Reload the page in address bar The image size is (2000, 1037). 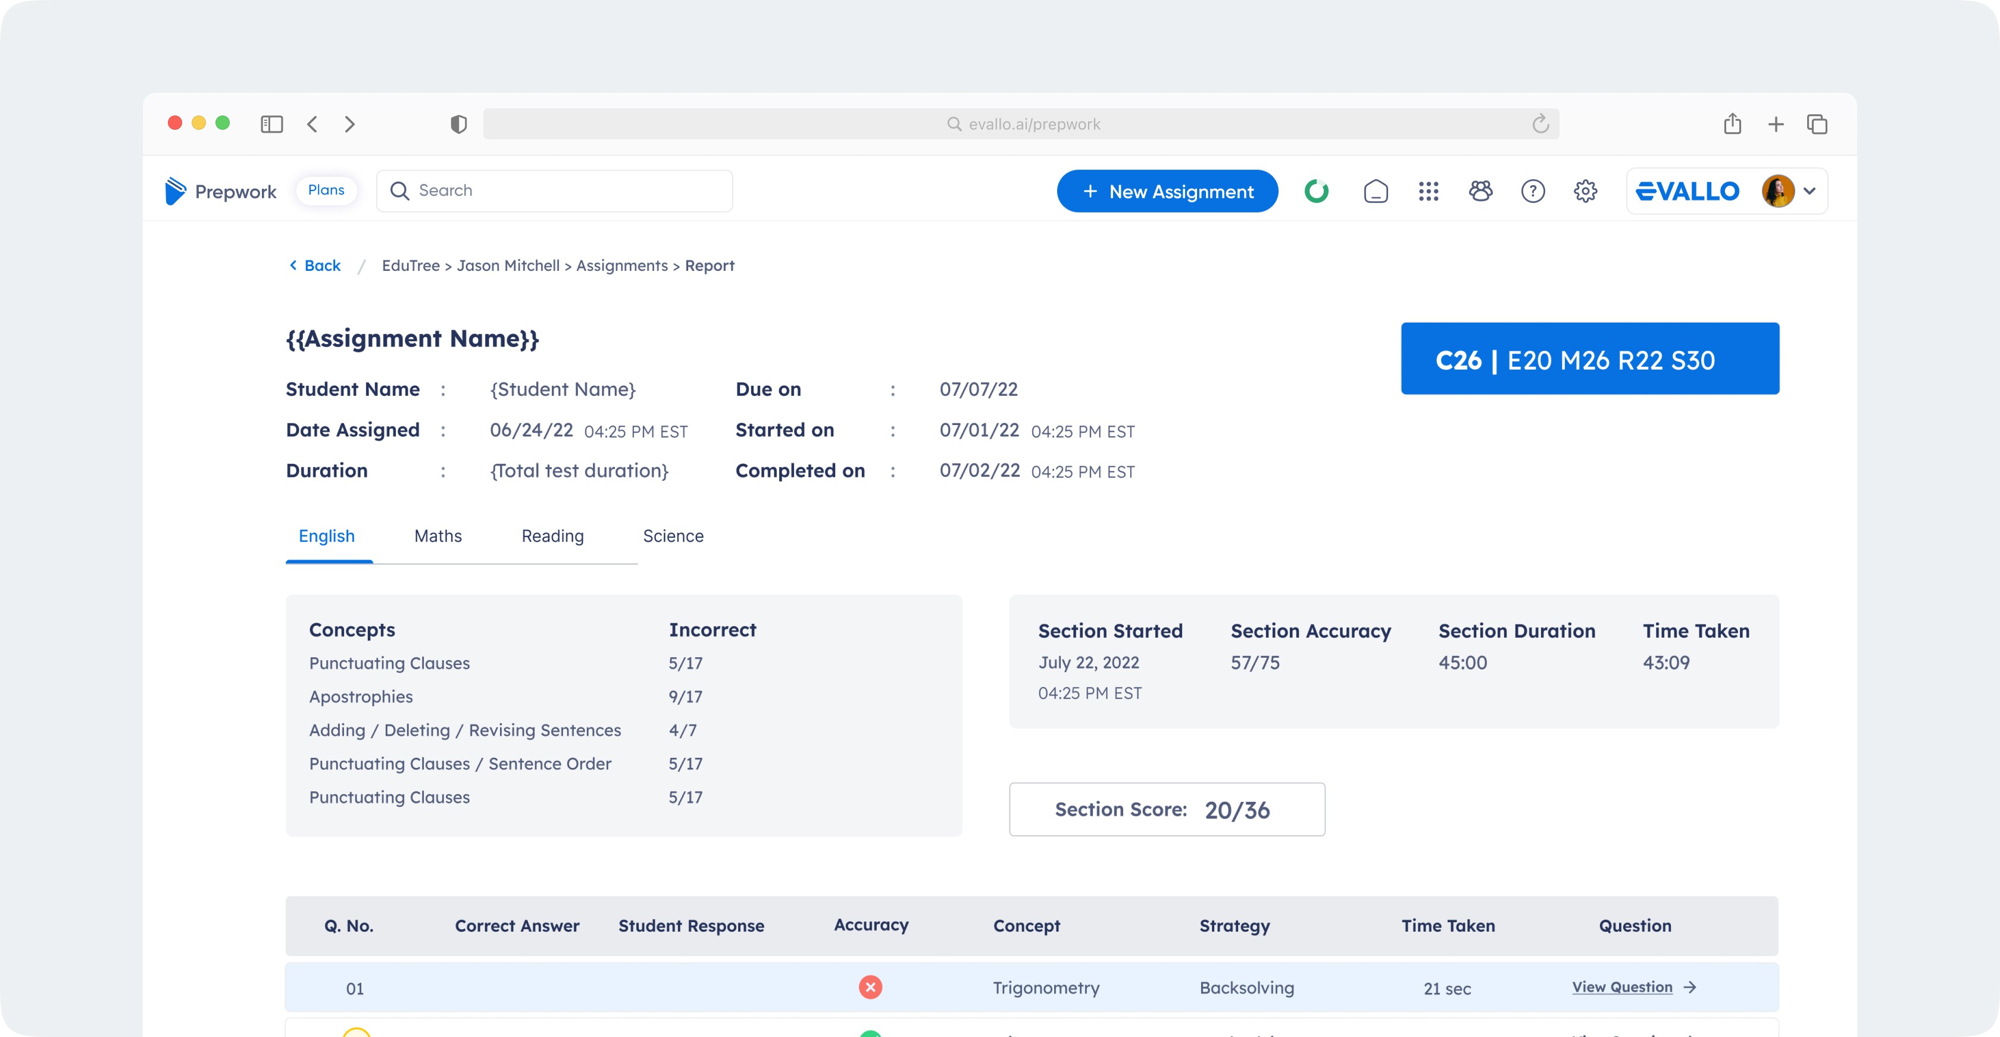coord(1540,124)
